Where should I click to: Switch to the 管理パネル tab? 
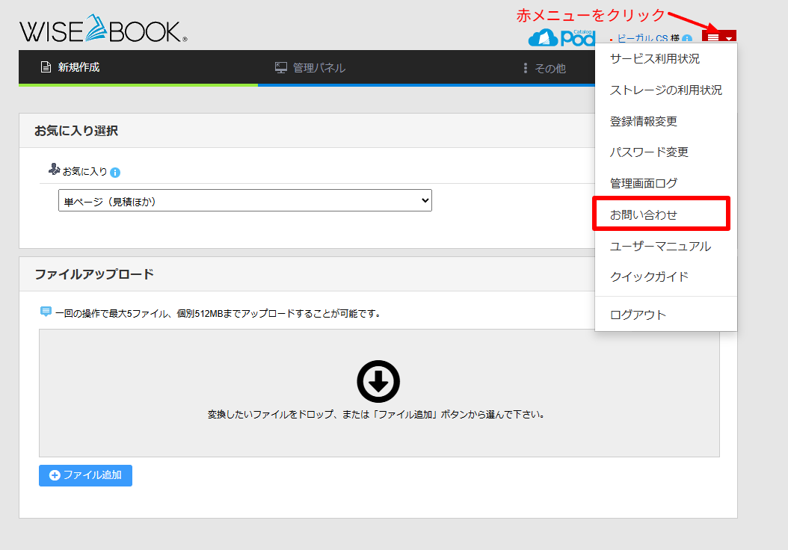(x=310, y=68)
